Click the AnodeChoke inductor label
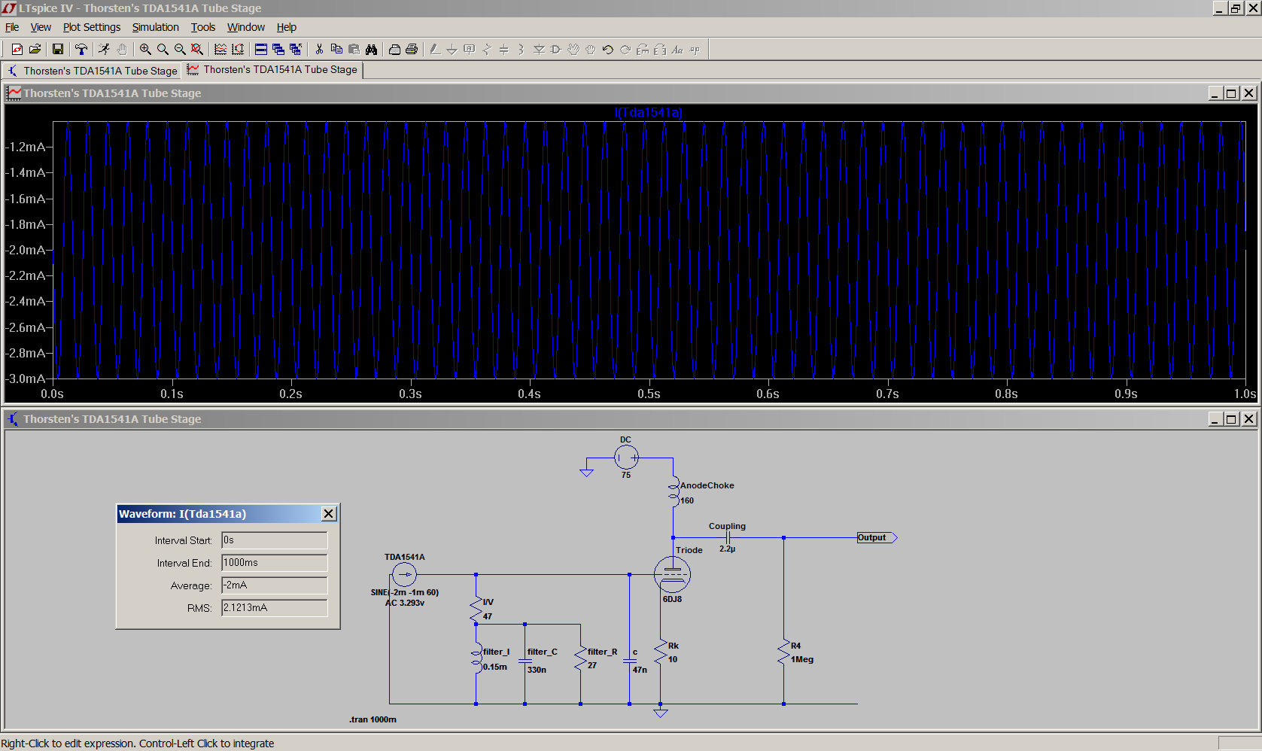Viewport: 1262px width, 751px height. click(x=707, y=485)
